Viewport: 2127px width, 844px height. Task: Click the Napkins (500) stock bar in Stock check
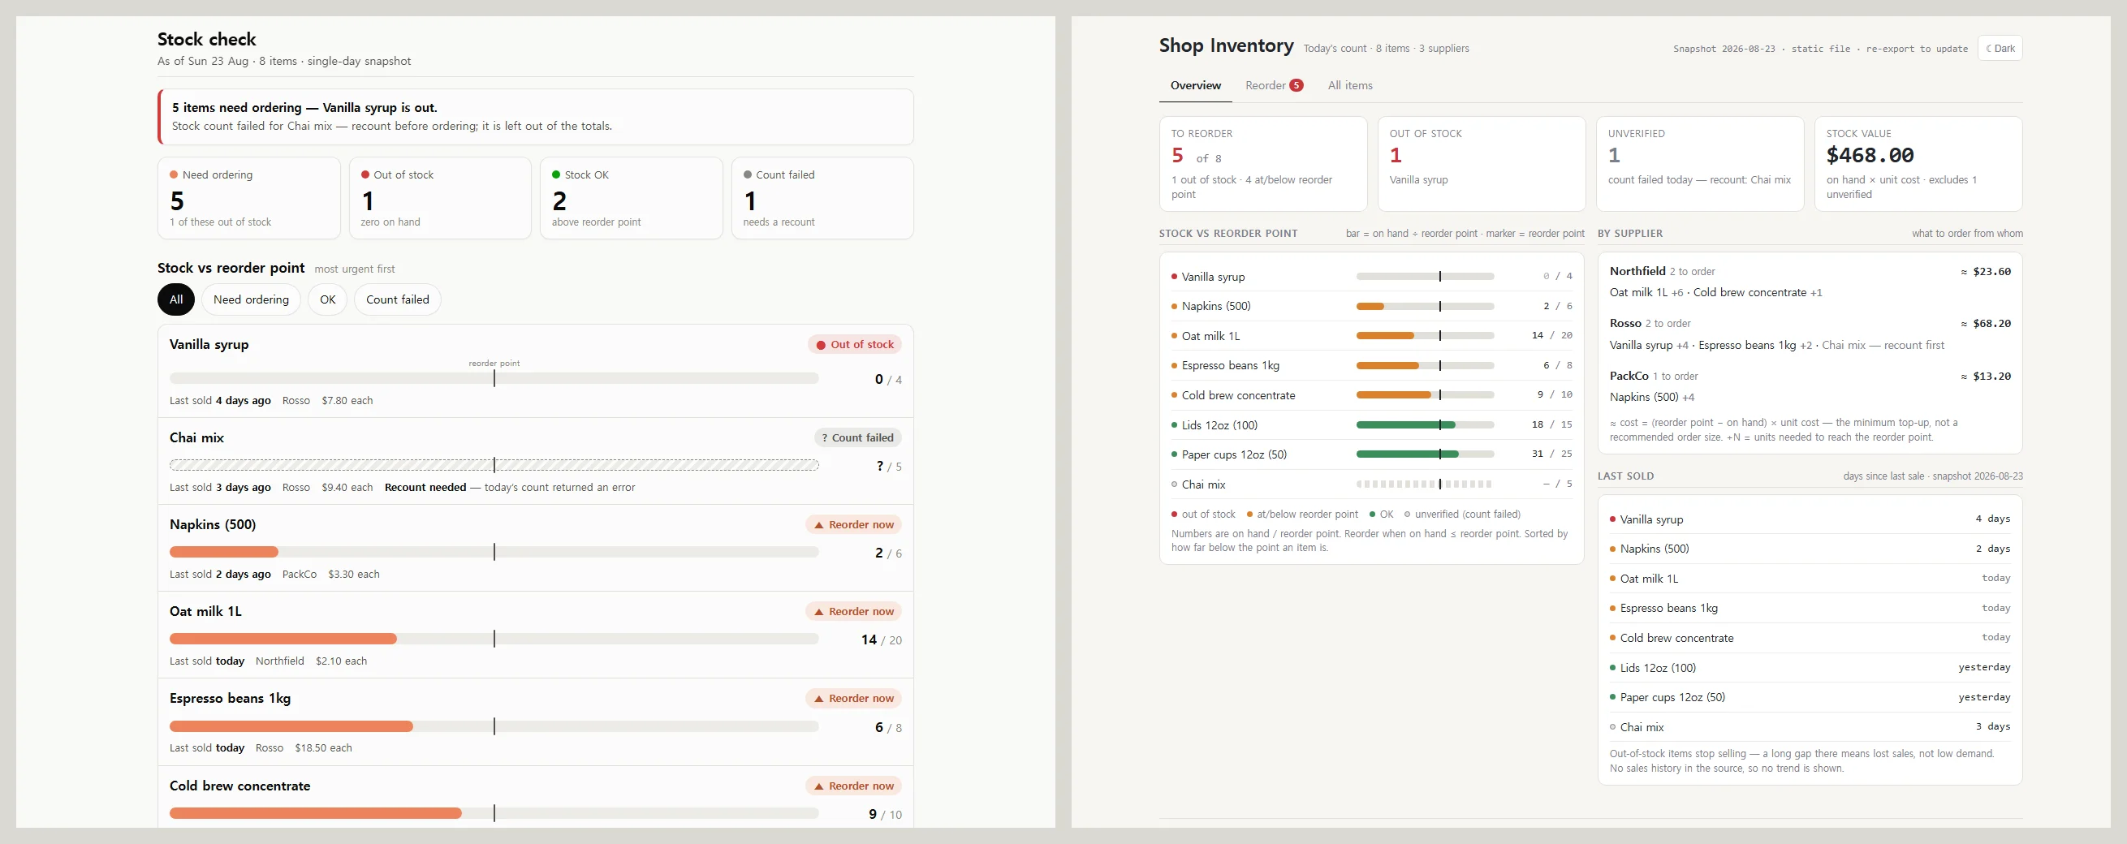tap(494, 552)
